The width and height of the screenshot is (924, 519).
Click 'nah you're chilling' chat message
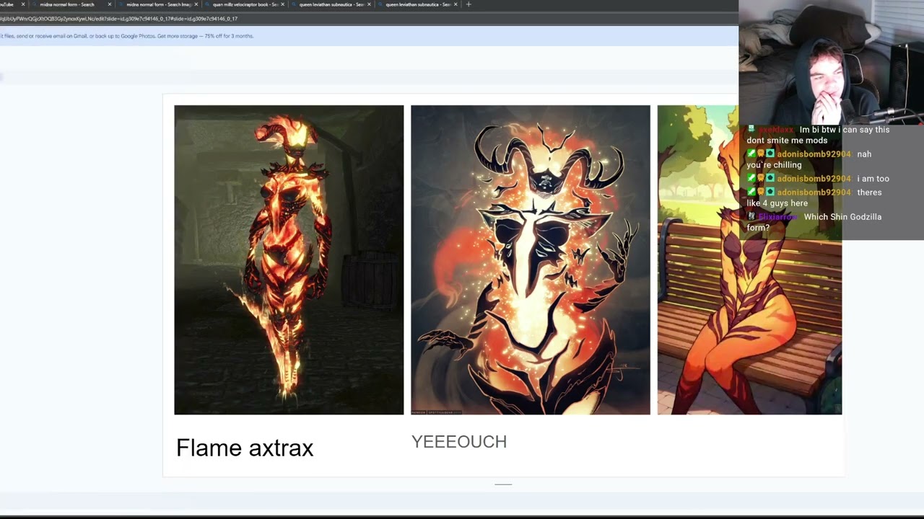pos(809,159)
